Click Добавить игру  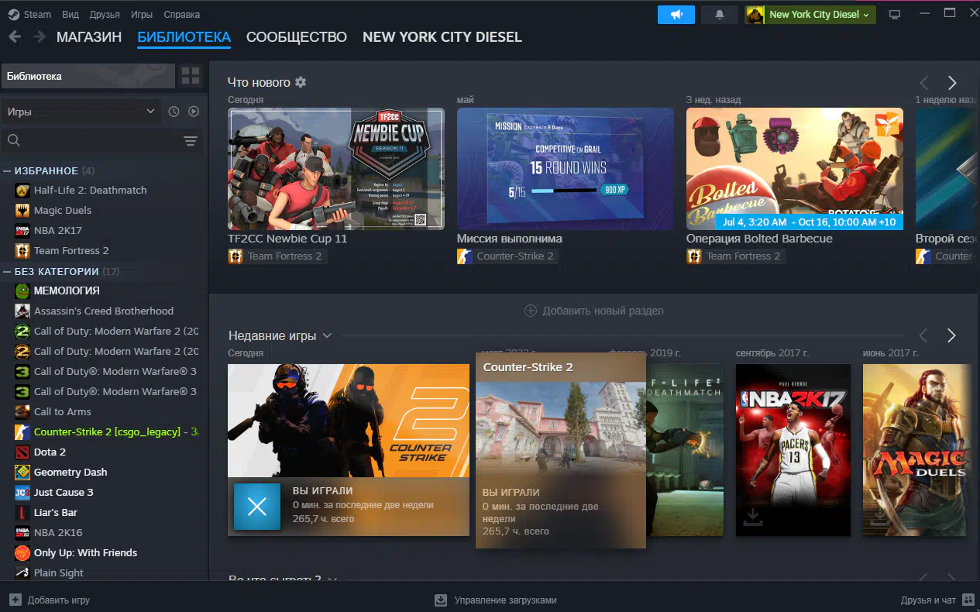click(50, 600)
